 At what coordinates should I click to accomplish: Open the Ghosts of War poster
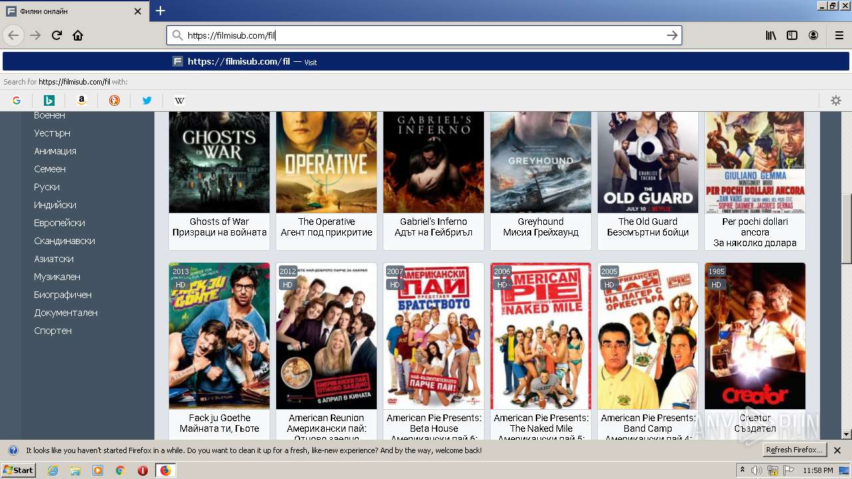(x=219, y=162)
